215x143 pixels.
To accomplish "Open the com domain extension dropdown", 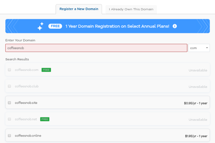I will click(199, 48).
